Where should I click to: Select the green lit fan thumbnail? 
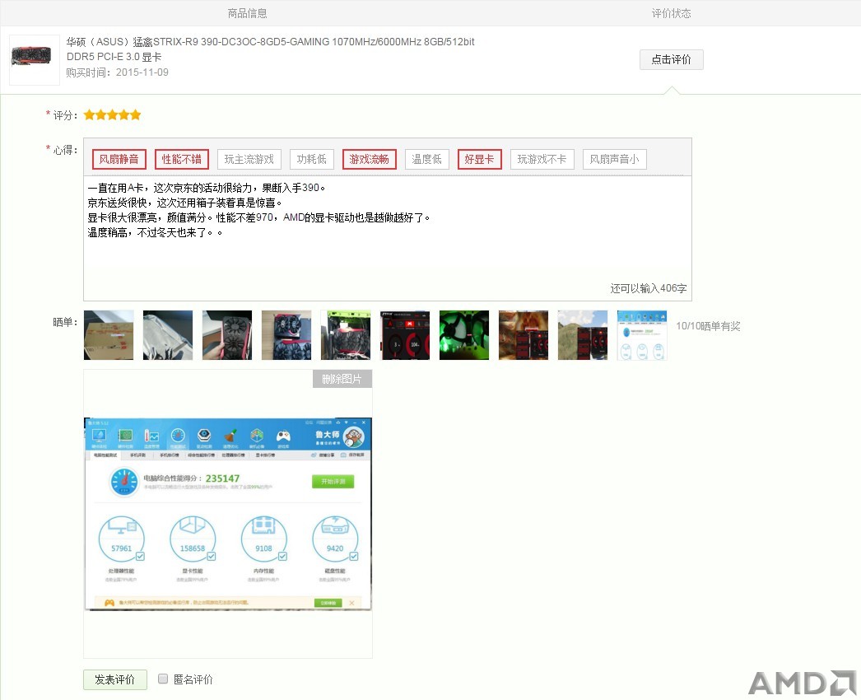coord(464,335)
